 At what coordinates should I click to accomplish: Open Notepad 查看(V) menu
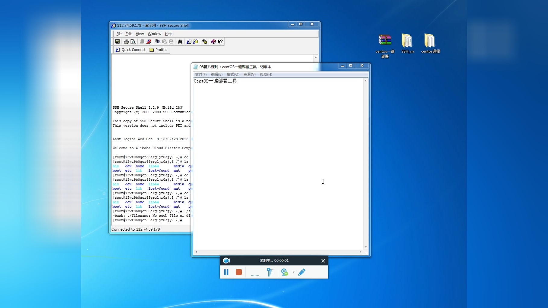[x=249, y=74]
